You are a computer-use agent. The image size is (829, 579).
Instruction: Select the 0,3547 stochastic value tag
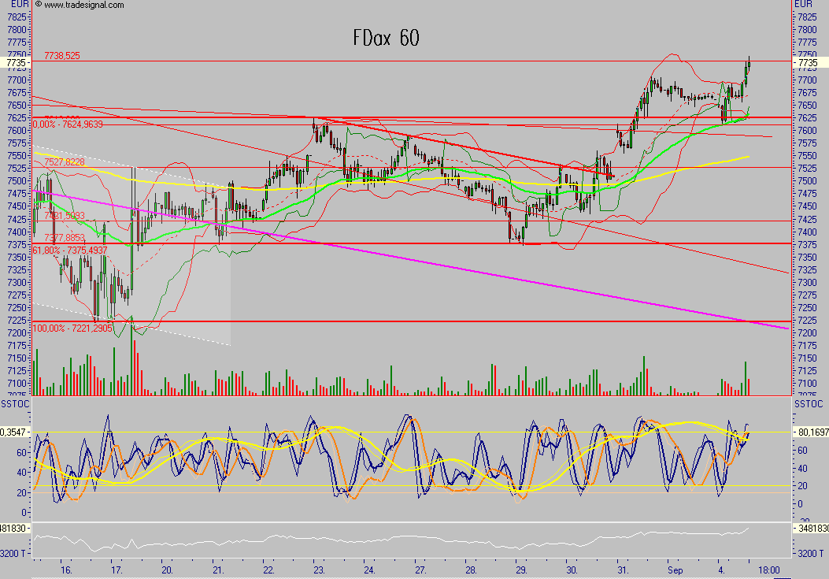pos(16,432)
